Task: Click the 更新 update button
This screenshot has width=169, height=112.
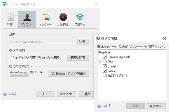Action: 135,106
